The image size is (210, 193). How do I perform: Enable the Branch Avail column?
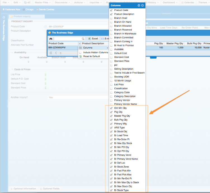111,18
